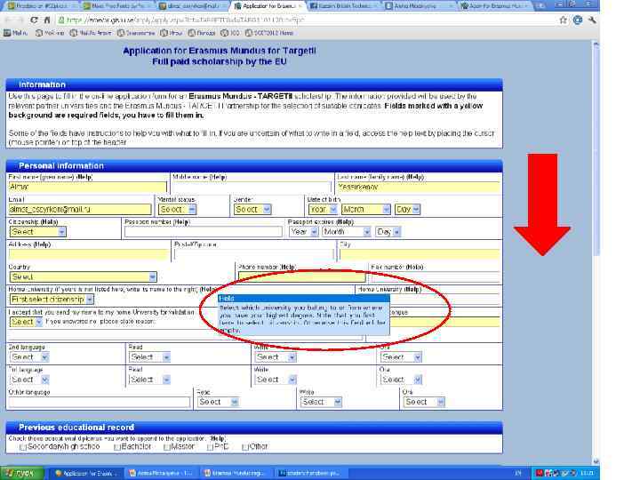640x480 pixels.
Task: Click Help link in Previous educational record
Action: pos(217,438)
